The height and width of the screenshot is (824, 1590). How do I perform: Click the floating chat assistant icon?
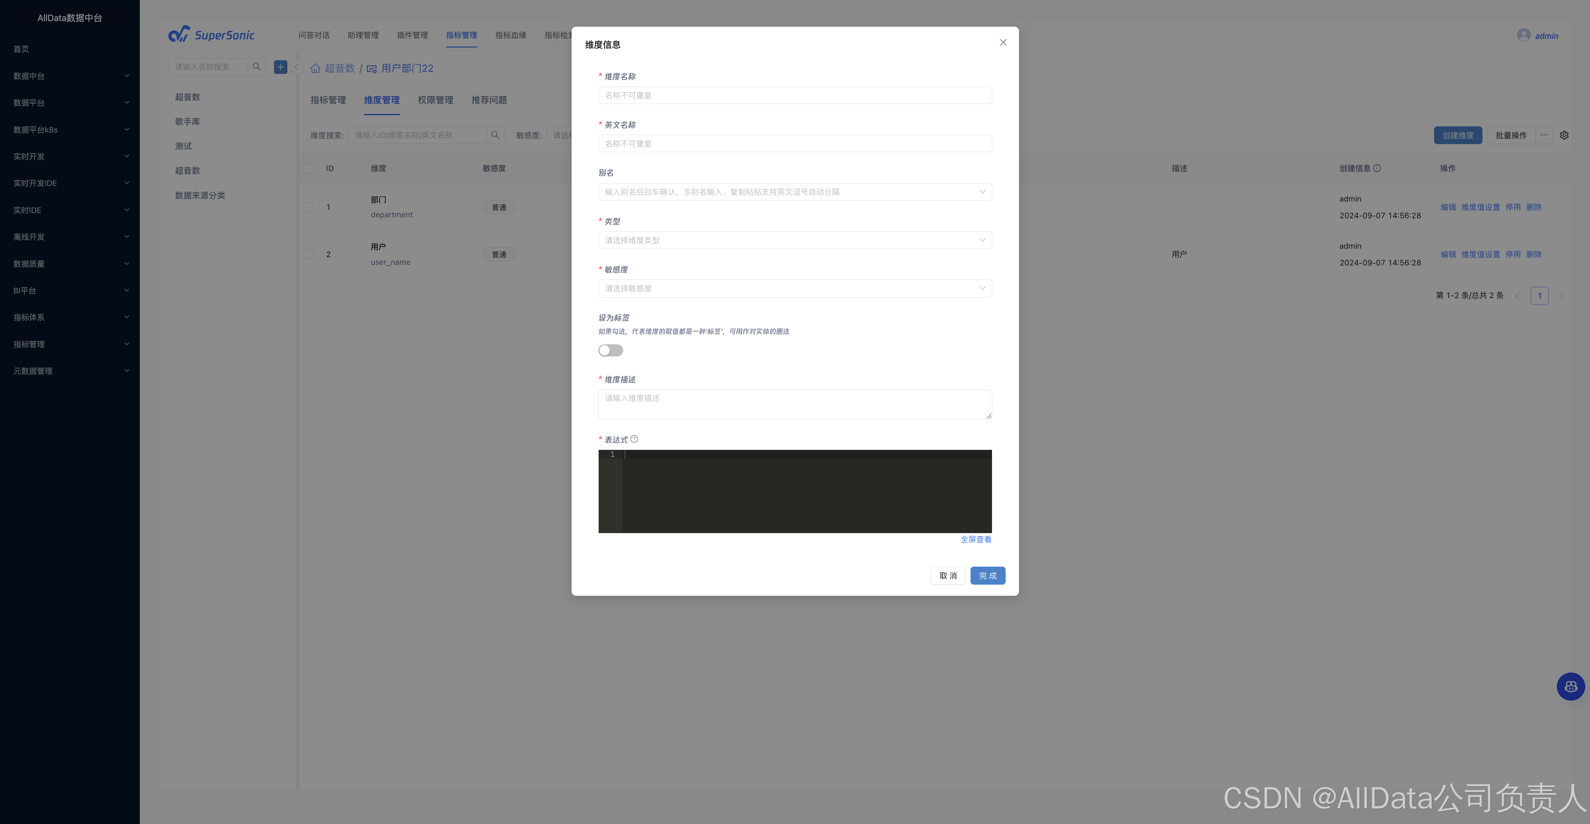(x=1570, y=686)
